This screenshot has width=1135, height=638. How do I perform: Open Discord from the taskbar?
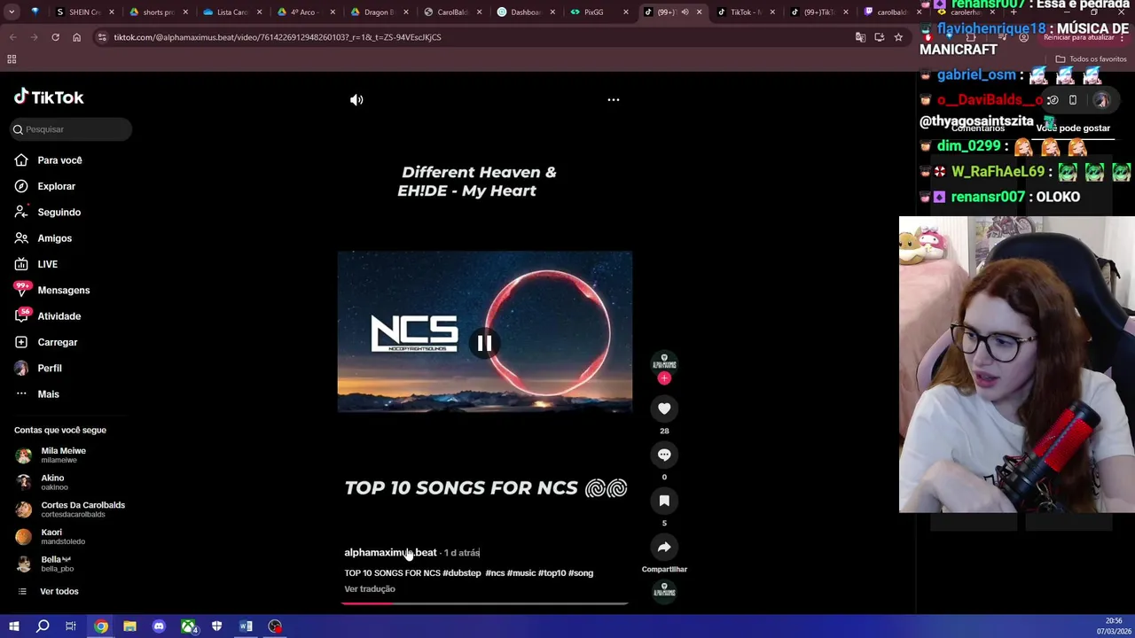coord(159,626)
